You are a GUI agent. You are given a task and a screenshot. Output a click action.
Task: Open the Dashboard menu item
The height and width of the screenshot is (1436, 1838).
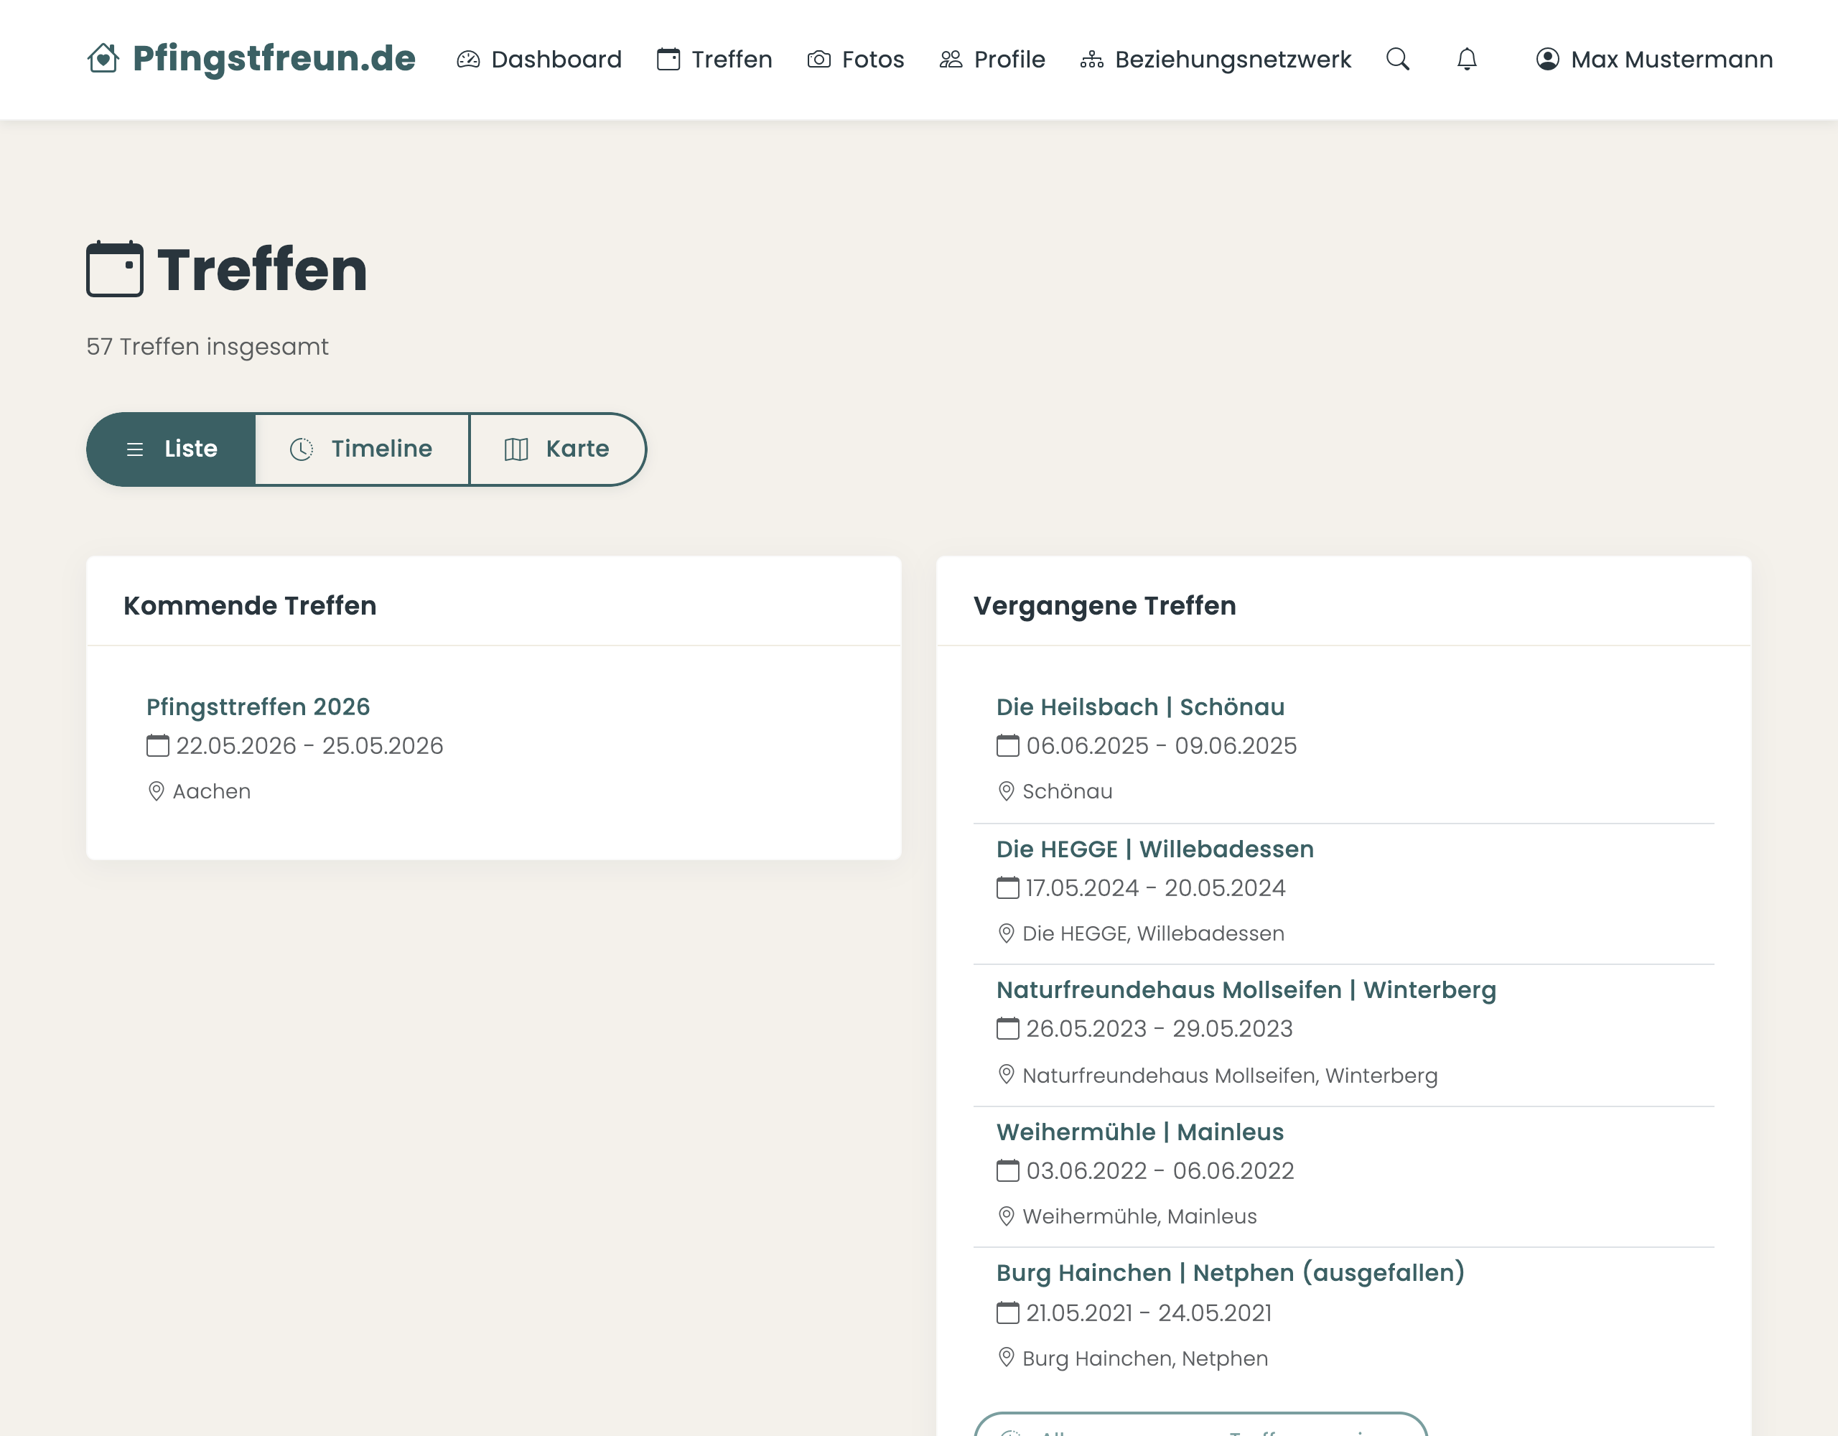[x=556, y=59]
